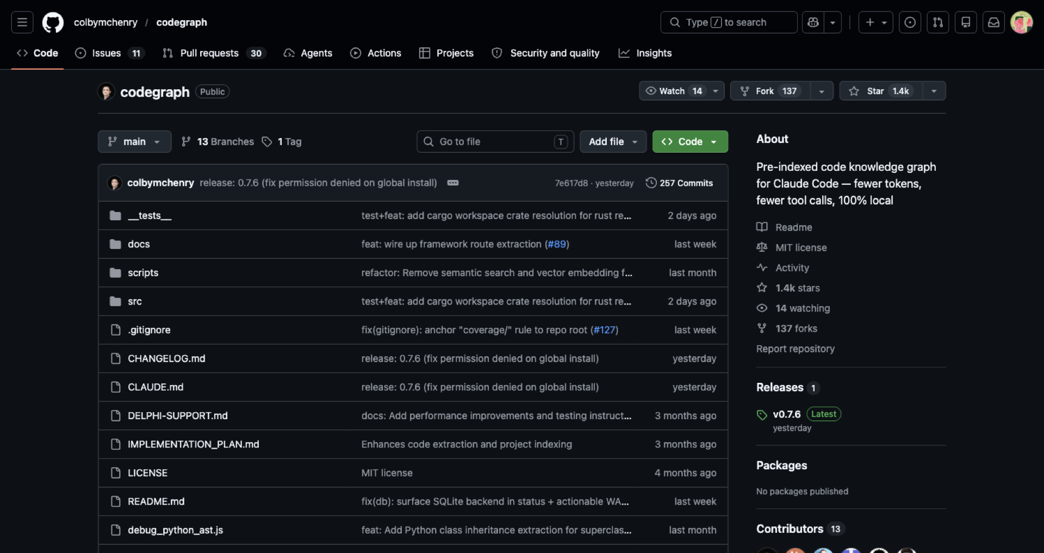The height and width of the screenshot is (553, 1044).
Task: Open CHANGELOG.md file
Action: tap(166, 359)
